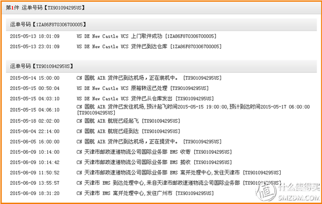Select the 货件已发往机场 estimated departure entry
This screenshot has width=322, height=204.
[193, 110]
